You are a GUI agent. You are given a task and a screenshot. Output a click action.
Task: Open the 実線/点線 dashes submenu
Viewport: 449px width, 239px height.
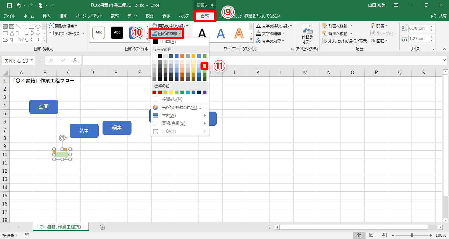click(180, 123)
